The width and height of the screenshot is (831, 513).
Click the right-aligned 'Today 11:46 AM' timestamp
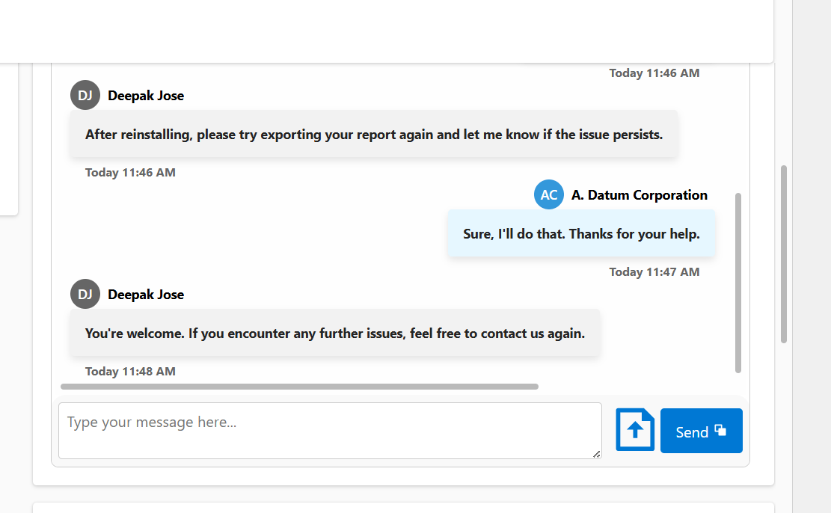pos(654,73)
